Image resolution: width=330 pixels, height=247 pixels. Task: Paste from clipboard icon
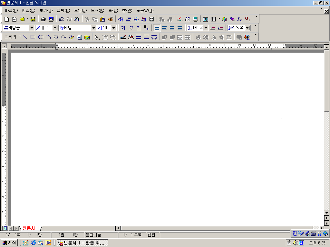[x=102, y=19]
